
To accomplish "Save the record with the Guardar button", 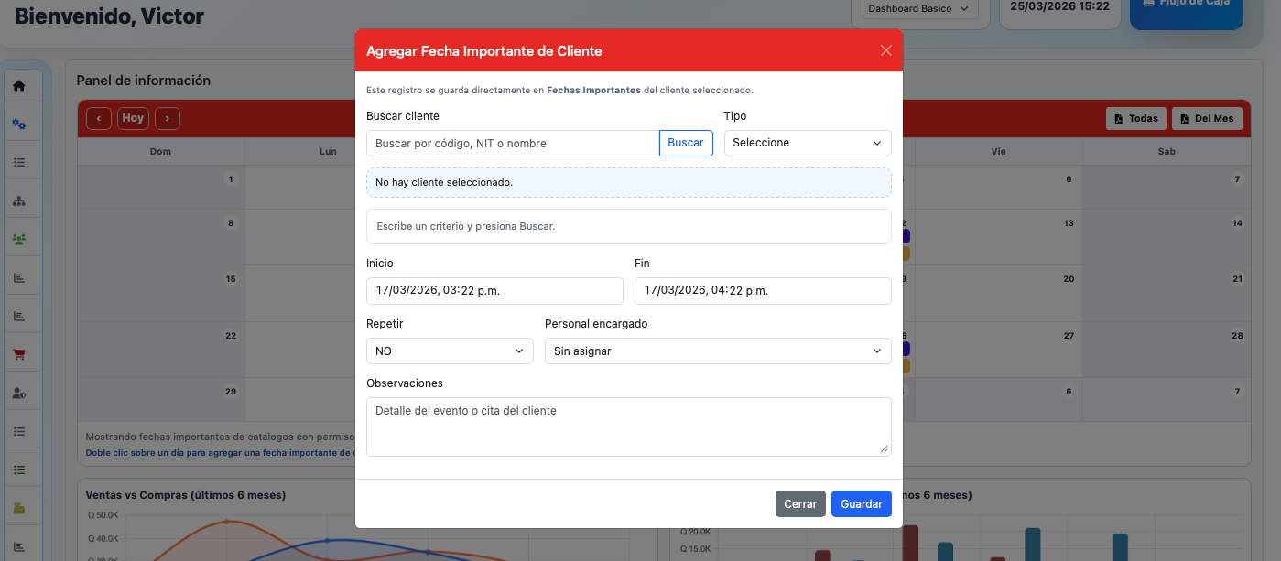I will tap(861, 503).
